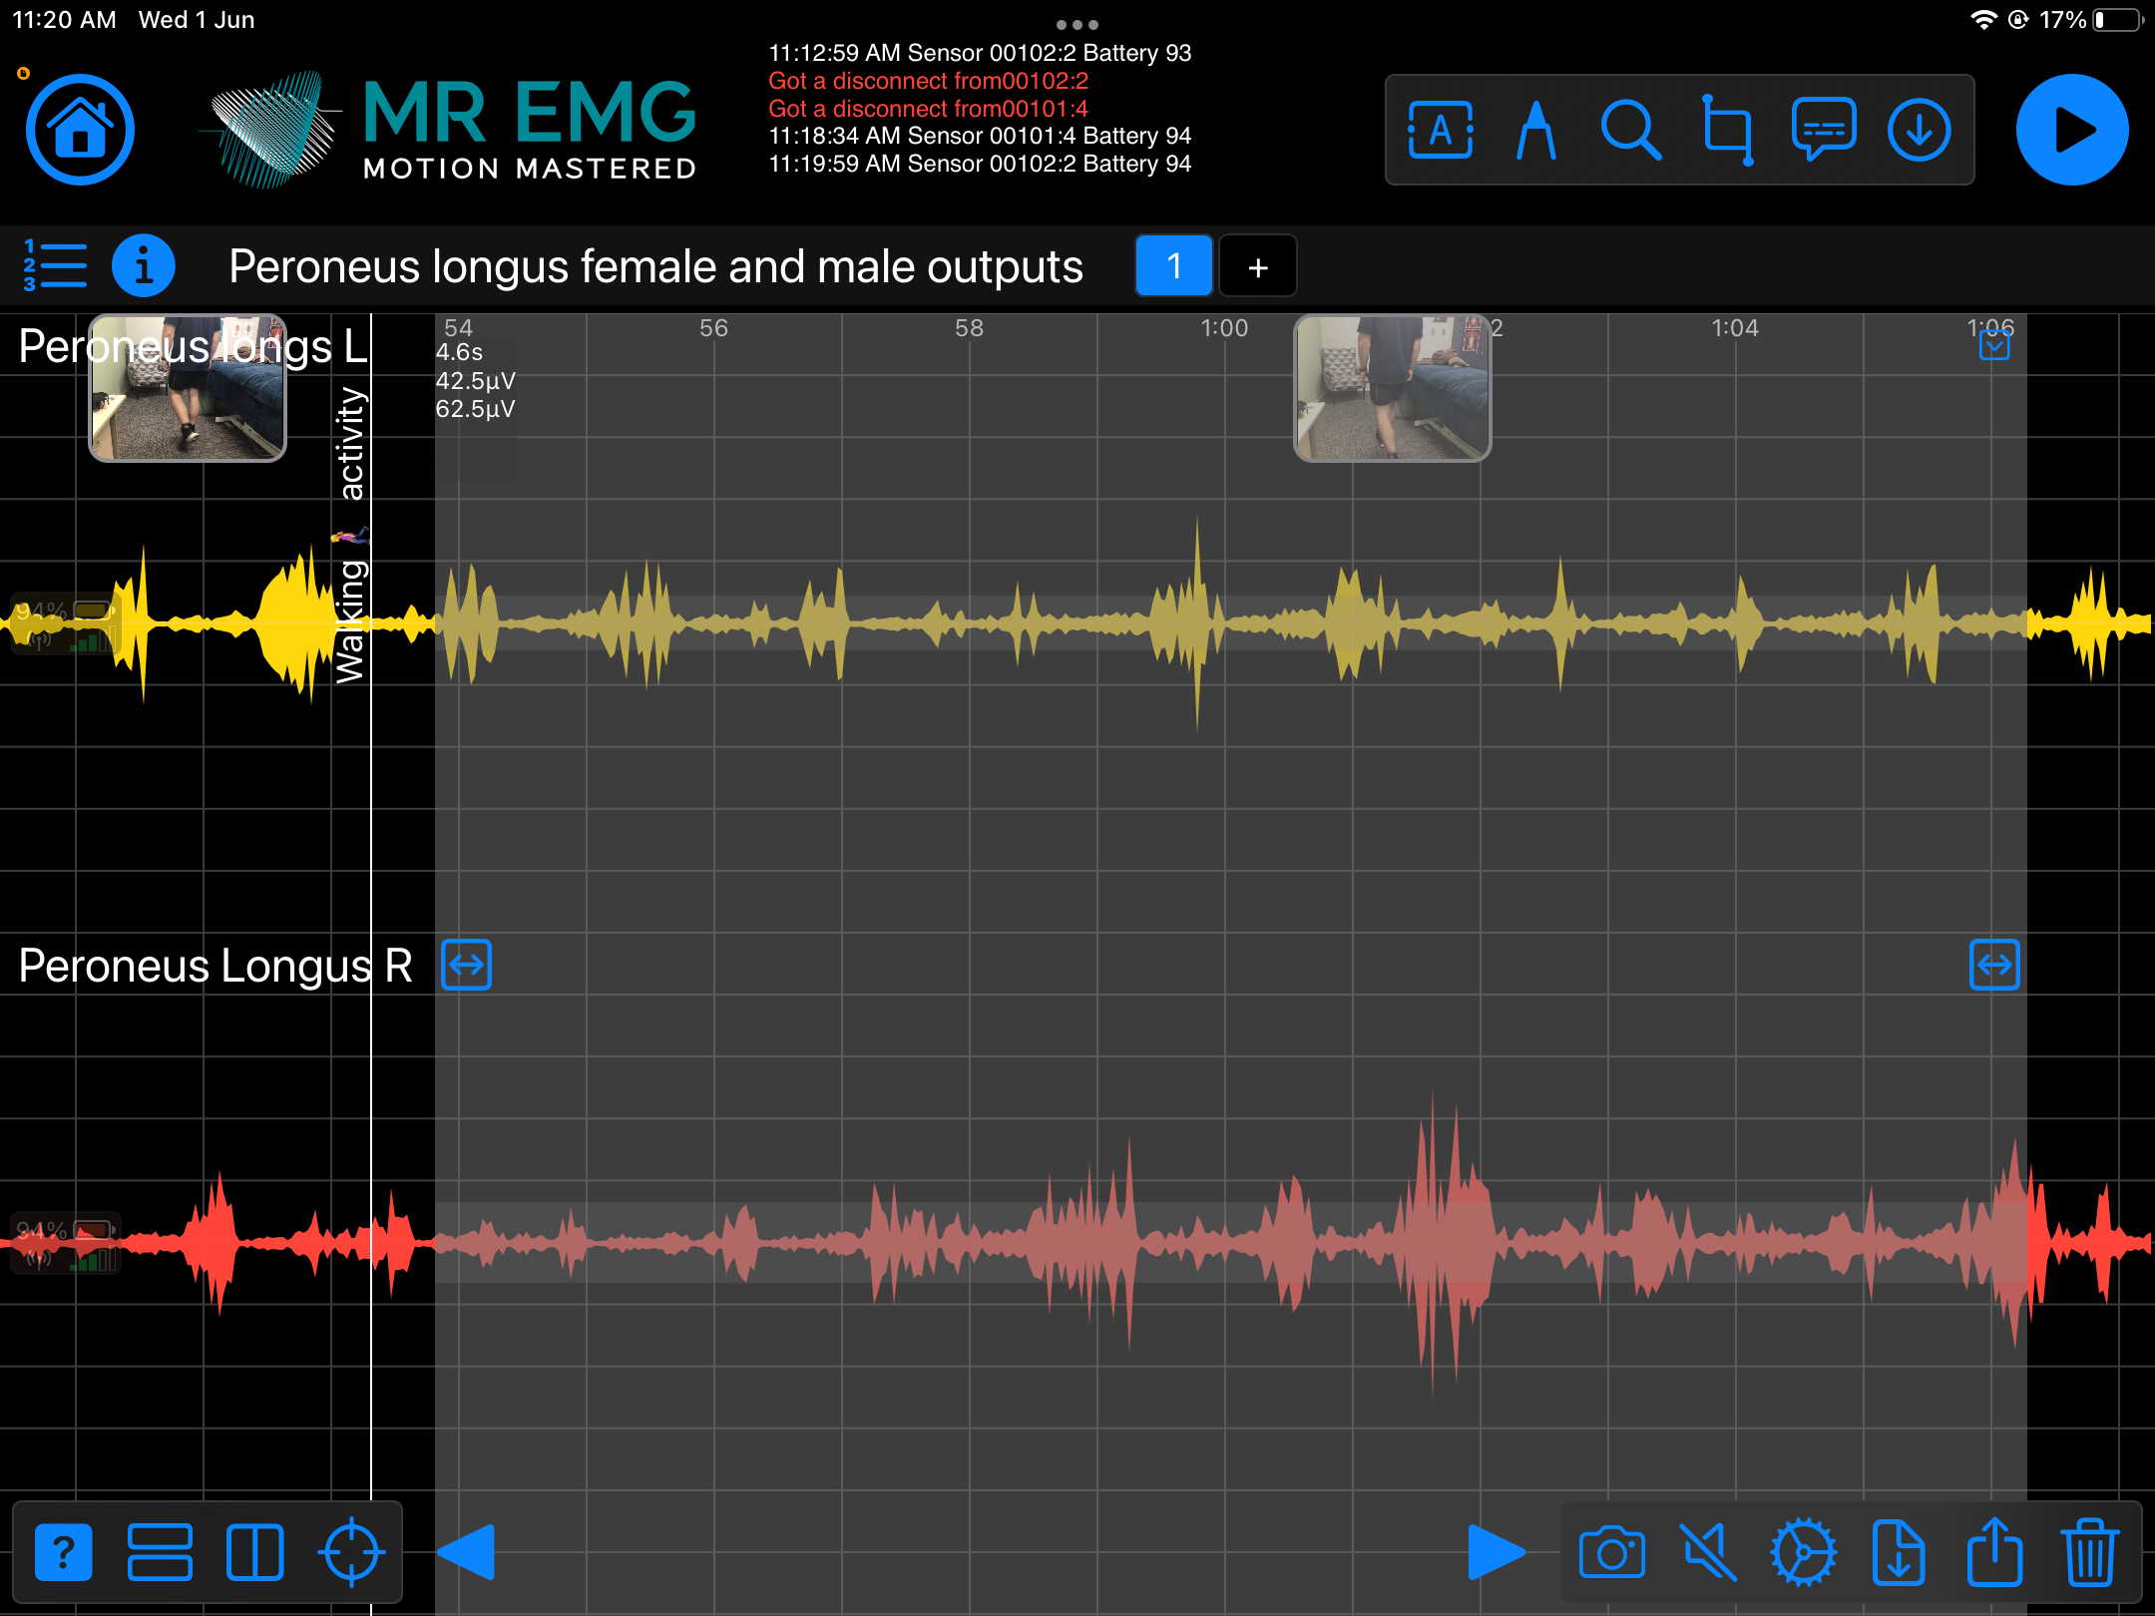This screenshot has height=1616, width=2155.
Task: Export file with document download icon
Action: click(1899, 1552)
